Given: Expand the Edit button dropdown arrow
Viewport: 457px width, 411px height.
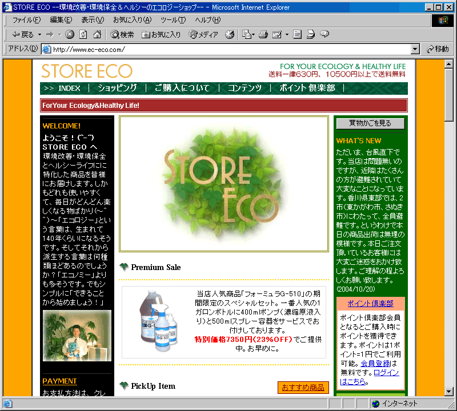Looking at the screenshot, I should pos(287,35).
